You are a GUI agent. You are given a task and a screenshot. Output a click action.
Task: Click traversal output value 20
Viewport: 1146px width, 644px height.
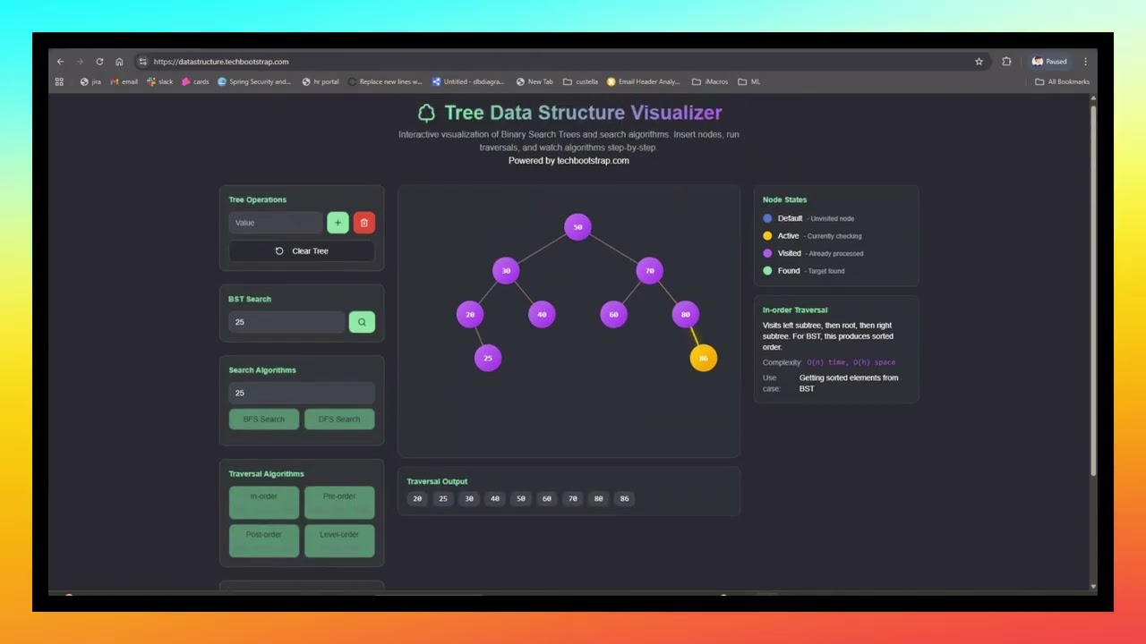coord(417,499)
